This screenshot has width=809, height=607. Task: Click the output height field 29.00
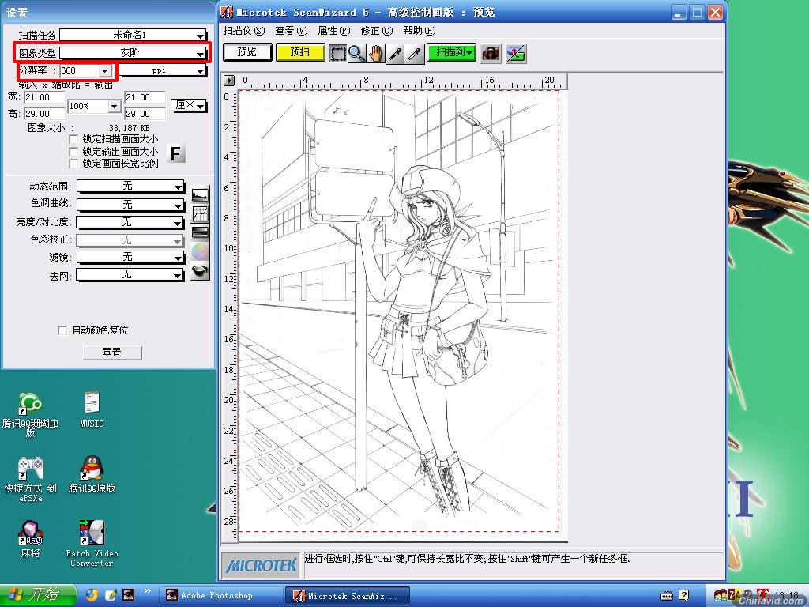pyautogui.click(x=145, y=114)
